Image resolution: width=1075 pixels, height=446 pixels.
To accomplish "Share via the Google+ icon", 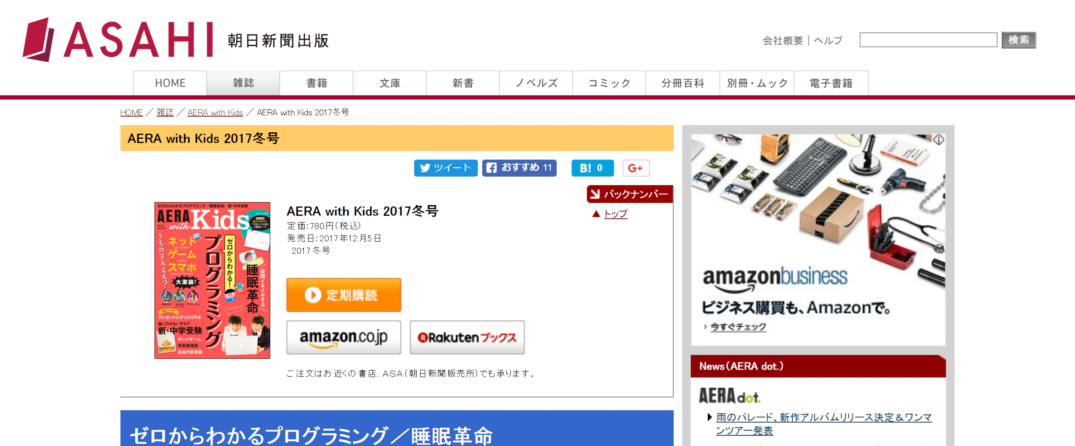I will (636, 168).
